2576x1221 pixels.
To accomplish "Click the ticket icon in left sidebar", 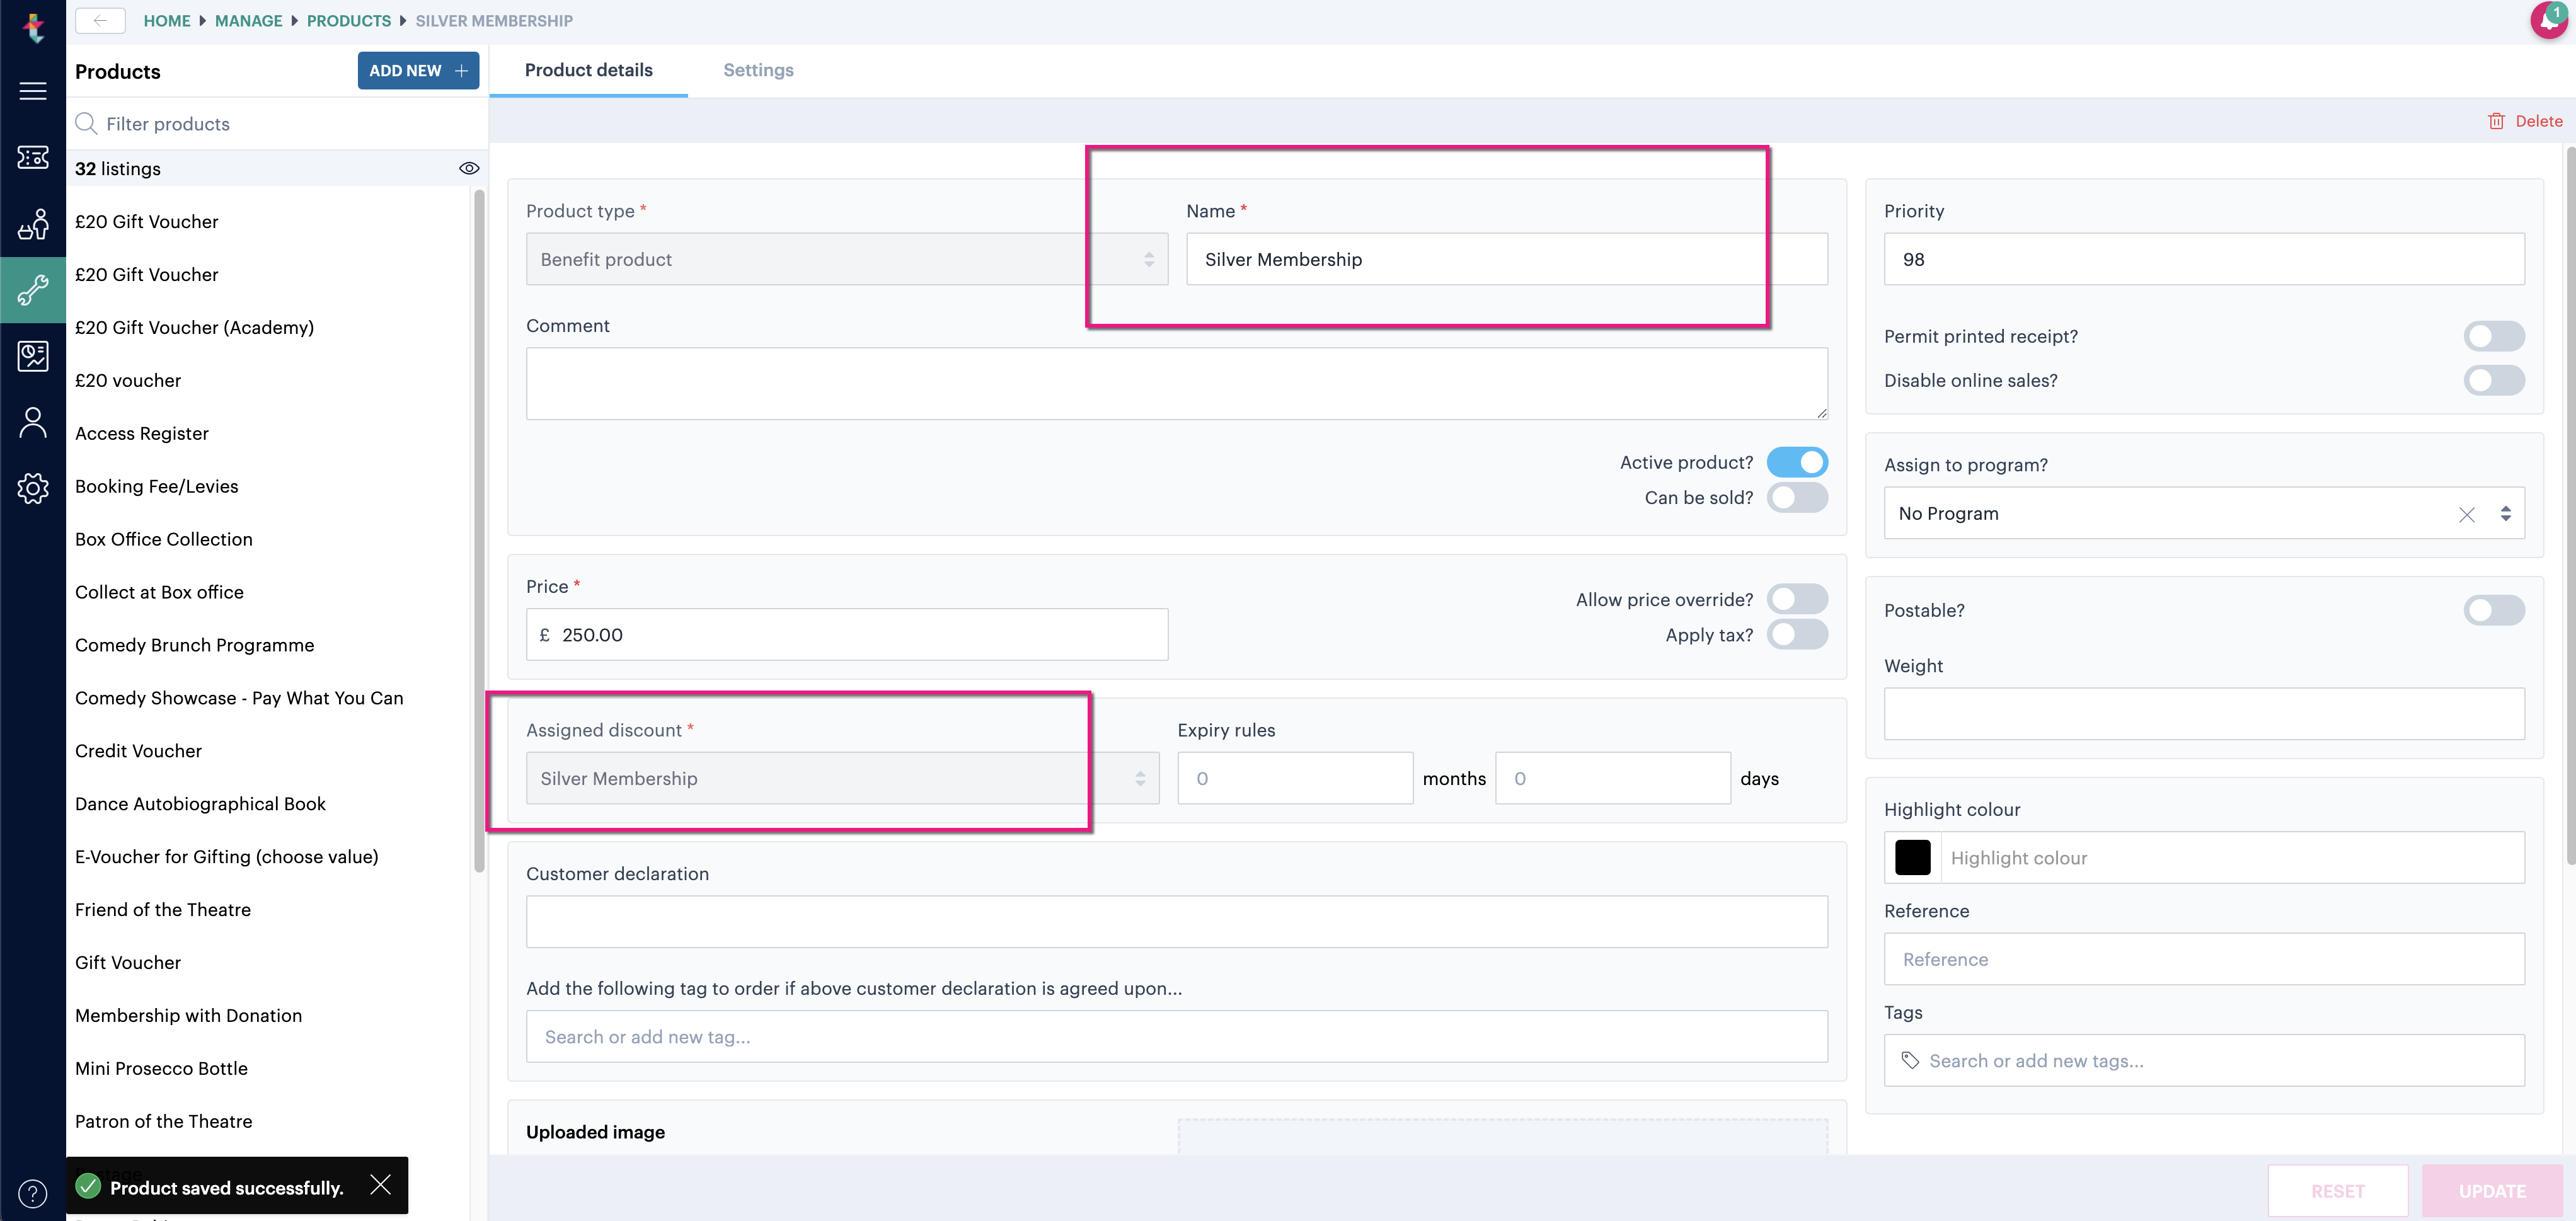I will pyautogui.click(x=33, y=158).
